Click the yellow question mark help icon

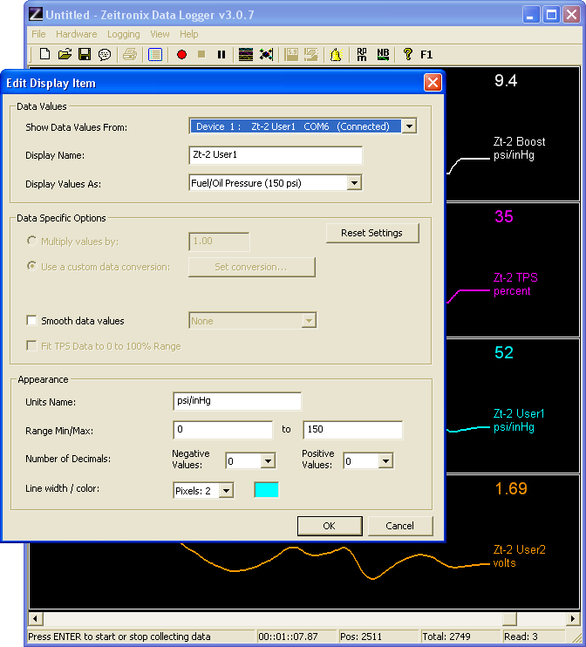[408, 54]
